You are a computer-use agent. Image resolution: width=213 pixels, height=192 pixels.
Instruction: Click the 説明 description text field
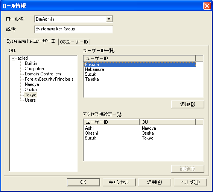point(74,29)
